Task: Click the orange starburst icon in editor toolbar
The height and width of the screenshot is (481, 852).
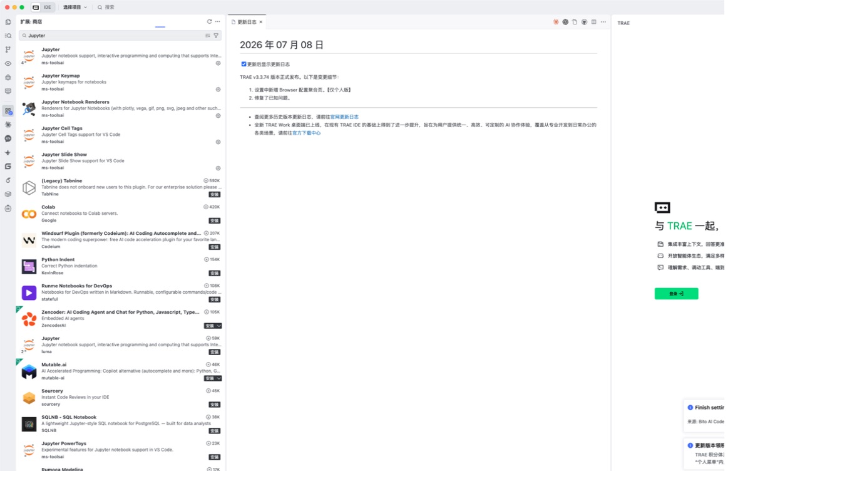Action: tap(556, 22)
